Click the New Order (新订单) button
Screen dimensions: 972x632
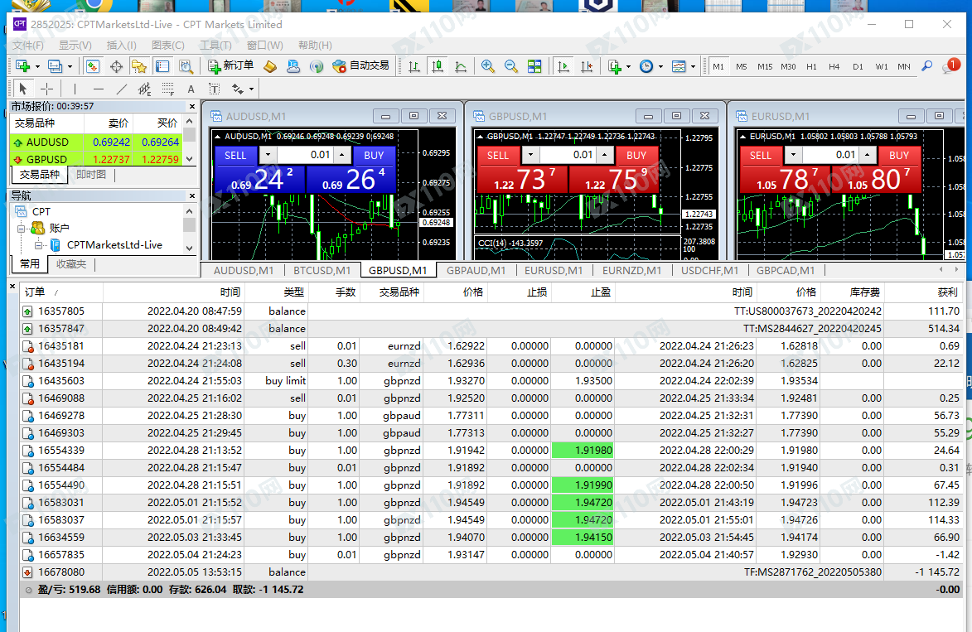[x=230, y=65]
